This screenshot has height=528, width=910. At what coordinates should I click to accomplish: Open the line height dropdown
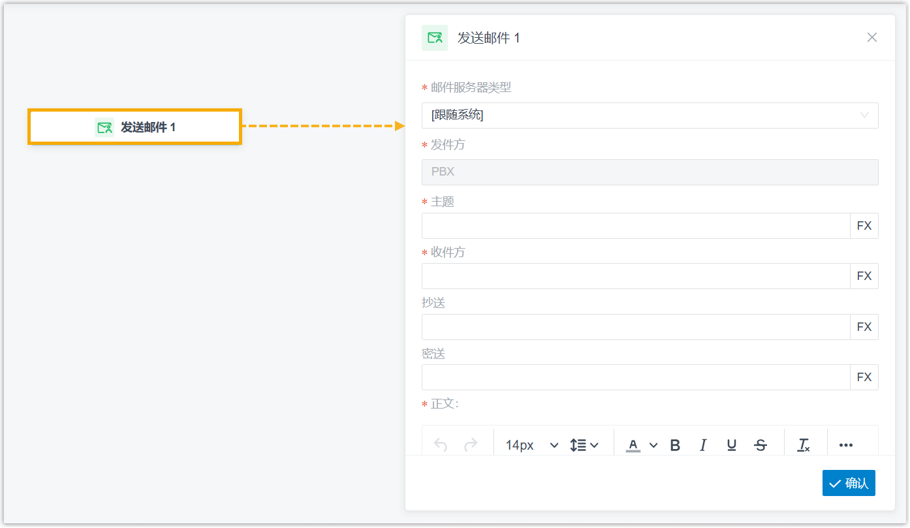coord(584,445)
